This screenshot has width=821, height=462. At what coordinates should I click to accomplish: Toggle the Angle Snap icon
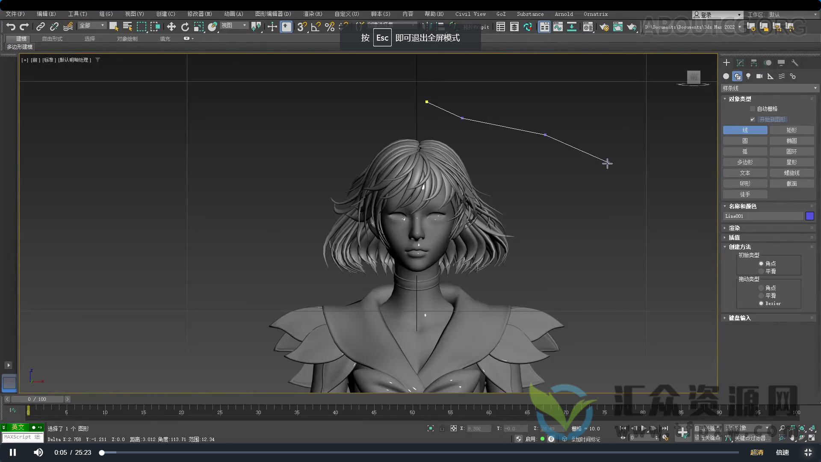[x=316, y=27]
